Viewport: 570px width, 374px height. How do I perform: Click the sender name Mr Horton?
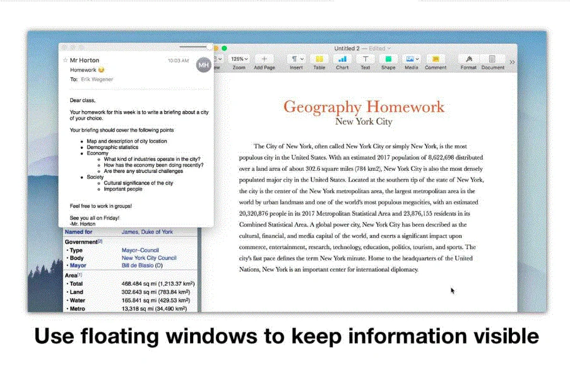[85, 61]
